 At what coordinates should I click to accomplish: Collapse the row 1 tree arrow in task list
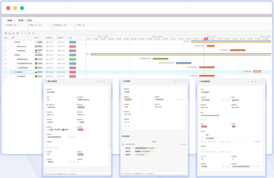tap(13, 42)
